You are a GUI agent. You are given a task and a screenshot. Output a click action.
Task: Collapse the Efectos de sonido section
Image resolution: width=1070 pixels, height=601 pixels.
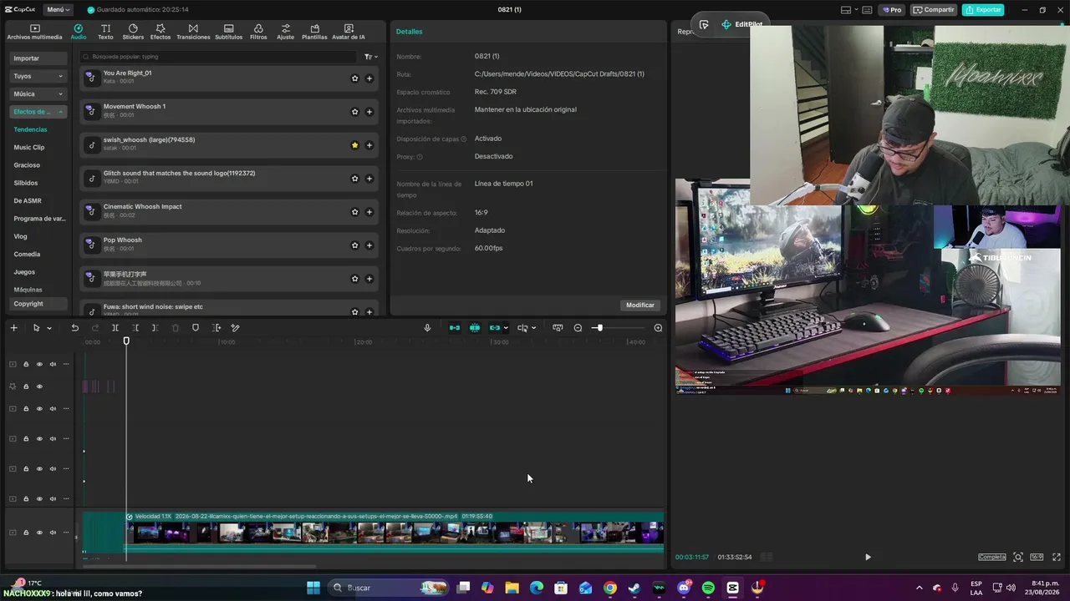[x=38, y=112]
